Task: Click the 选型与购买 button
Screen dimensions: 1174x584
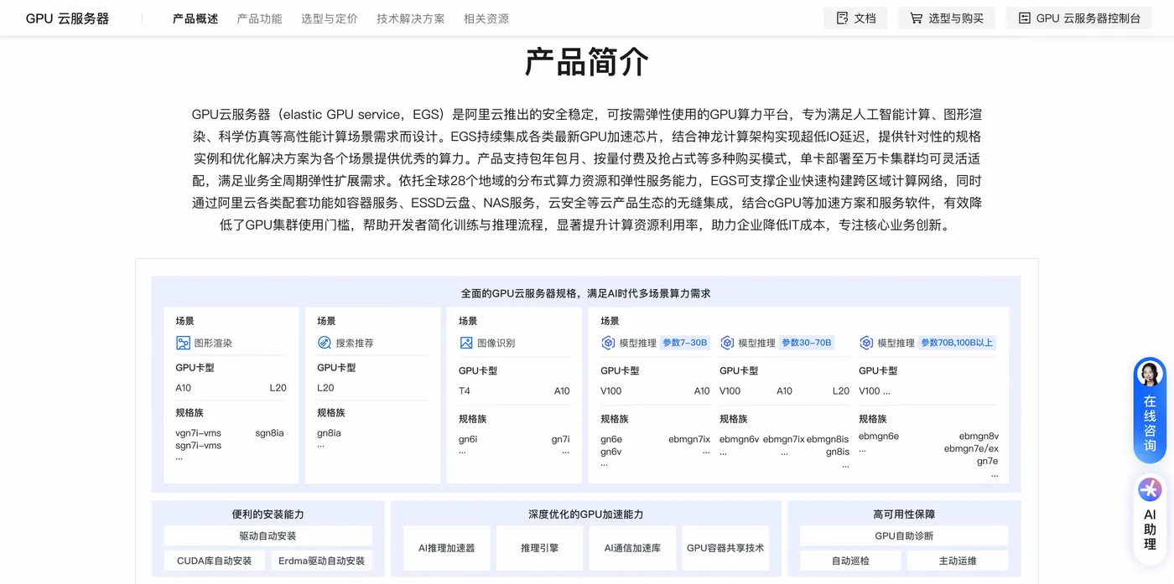Action: (947, 18)
